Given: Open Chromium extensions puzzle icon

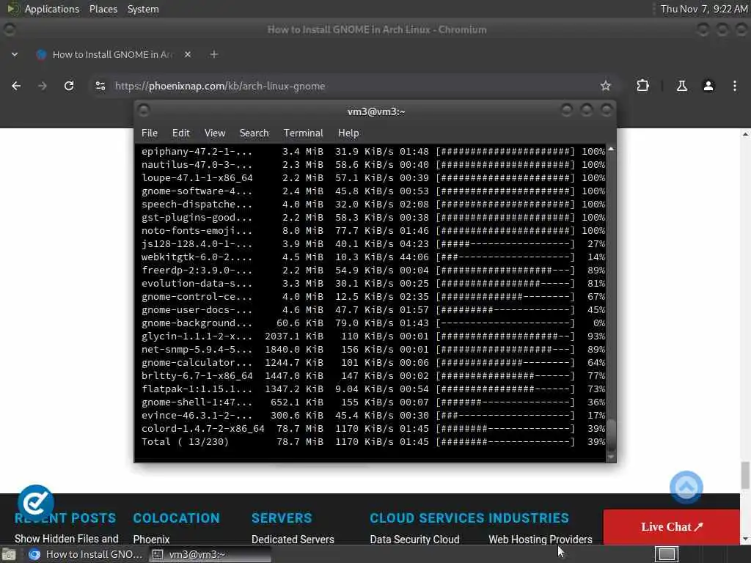Looking at the screenshot, I should [642, 86].
